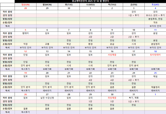Viewport: 166px width, 114px height.
Task: Click the '매임' cell
Action: pos(155,76)
